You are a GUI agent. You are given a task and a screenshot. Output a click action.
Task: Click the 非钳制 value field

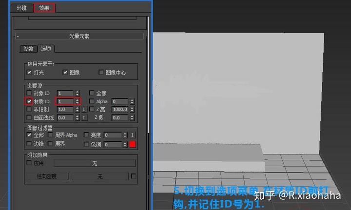point(65,110)
